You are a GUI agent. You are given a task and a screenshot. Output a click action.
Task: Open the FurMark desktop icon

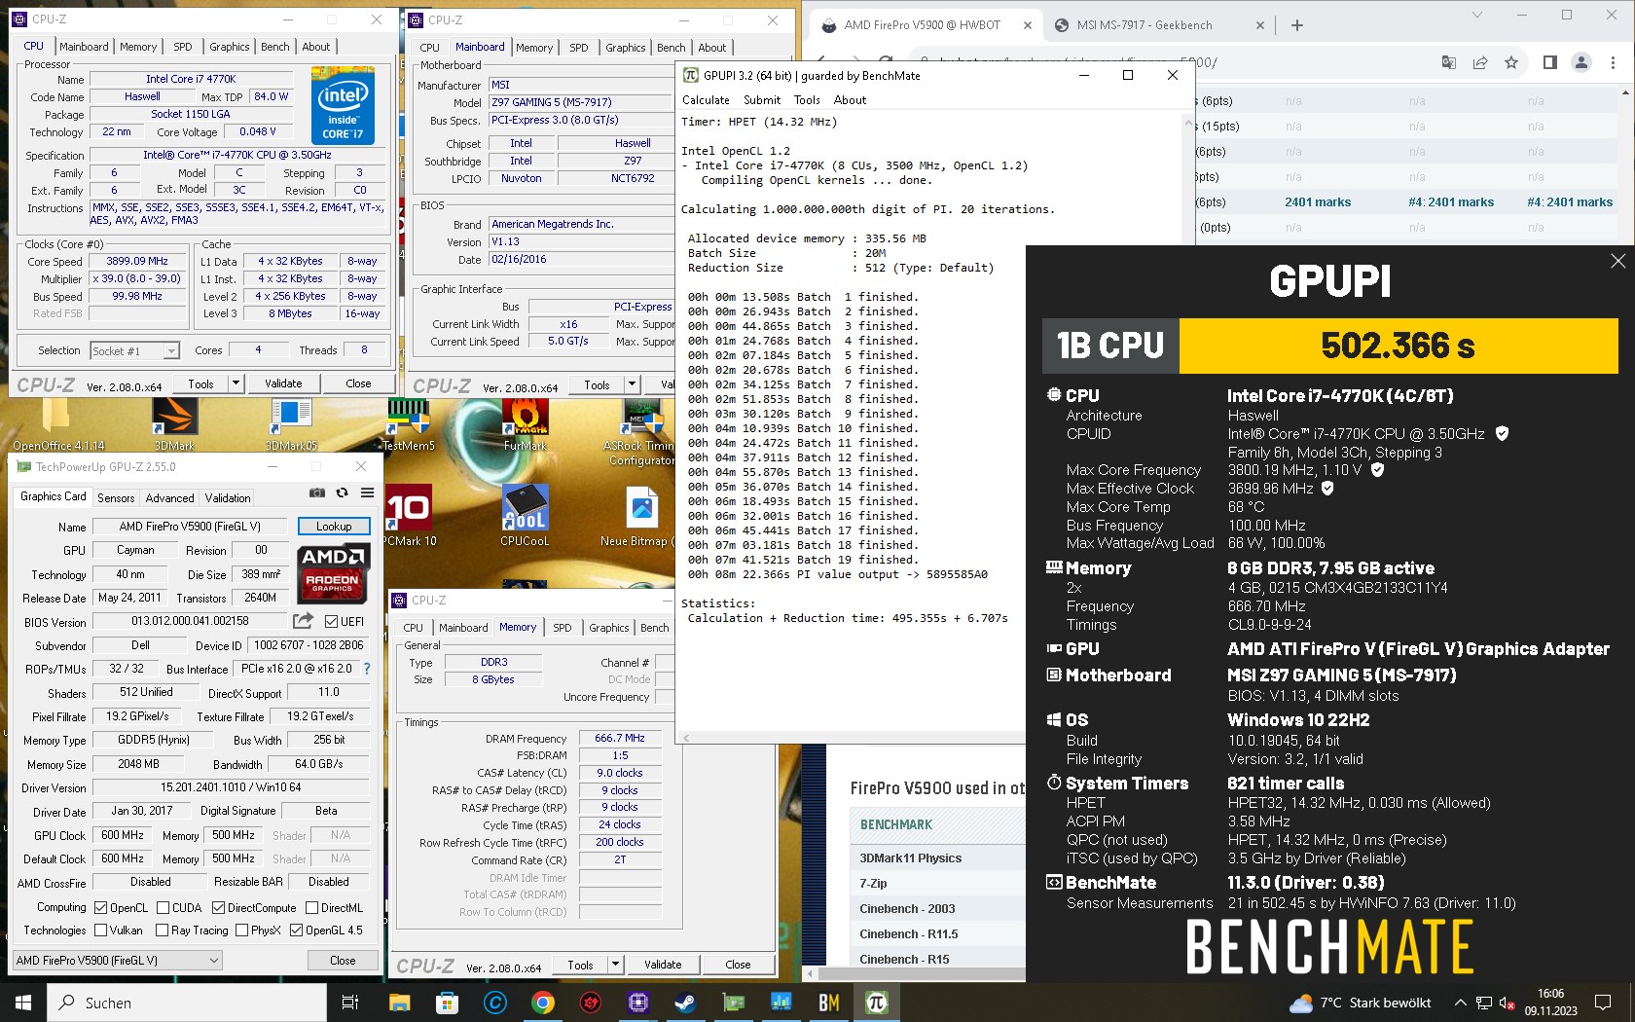(525, 424)
